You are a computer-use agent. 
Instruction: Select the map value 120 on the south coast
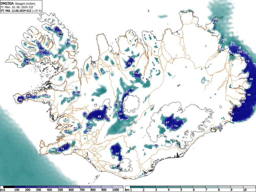pos(119,168)
